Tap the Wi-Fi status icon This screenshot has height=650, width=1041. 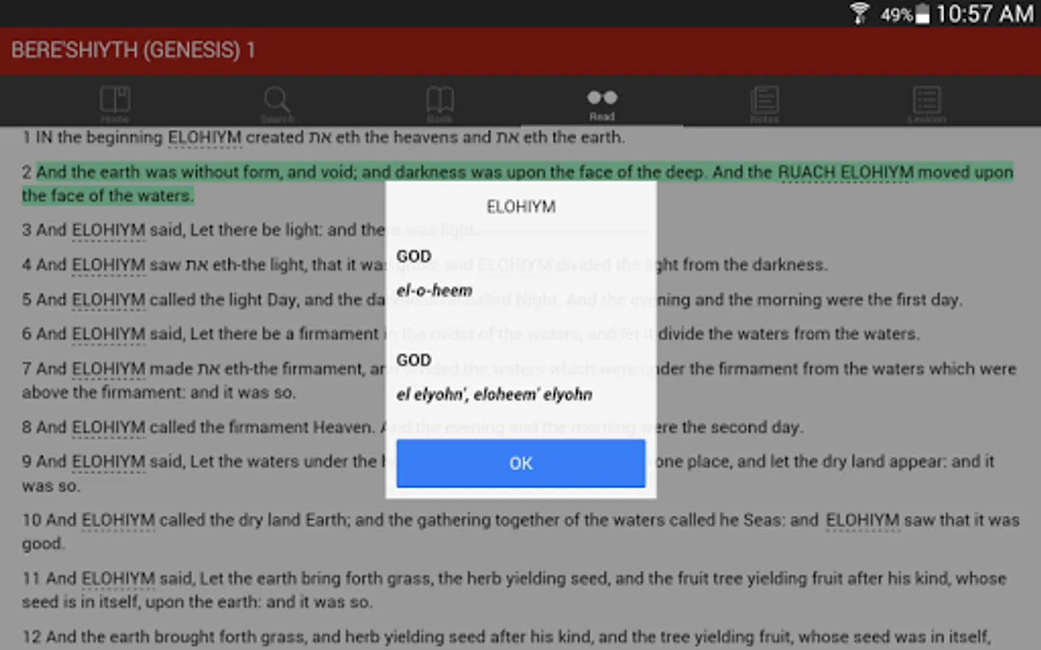coord(859,13)
